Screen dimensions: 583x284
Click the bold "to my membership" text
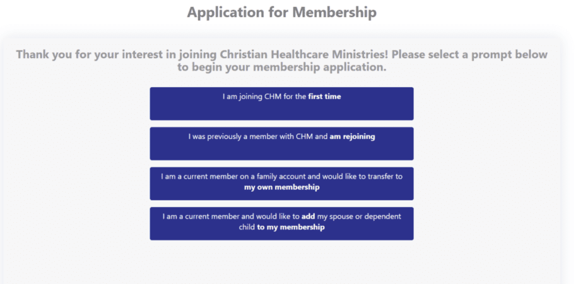[291, 227]
